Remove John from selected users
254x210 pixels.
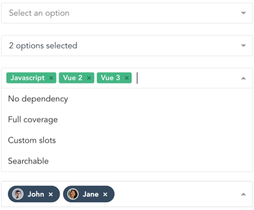pyautogui.click(x=50, y=194)
